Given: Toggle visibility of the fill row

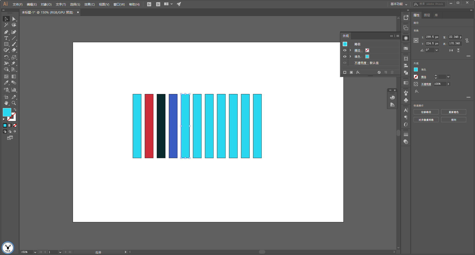Looking at the screenshot, I should pyautogui.click(x=345, y=56).
